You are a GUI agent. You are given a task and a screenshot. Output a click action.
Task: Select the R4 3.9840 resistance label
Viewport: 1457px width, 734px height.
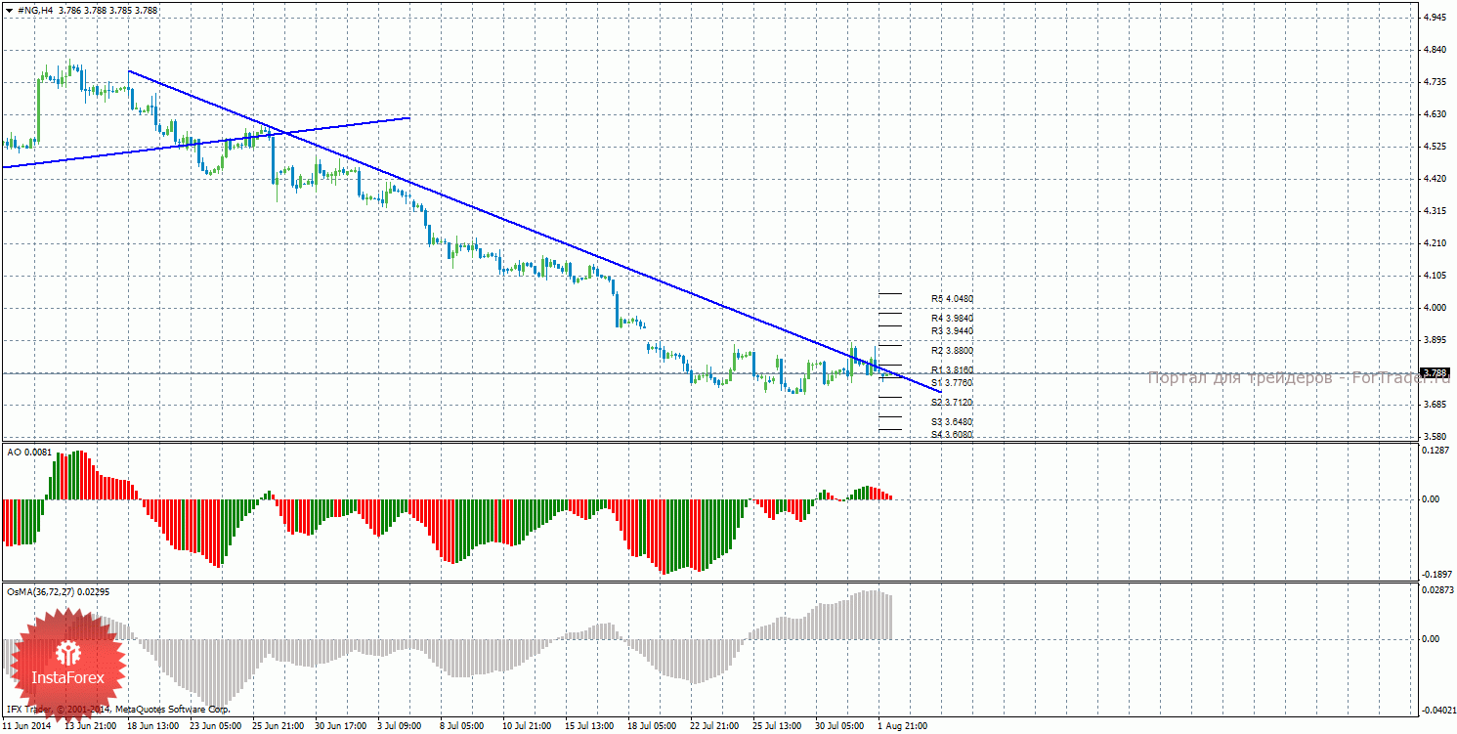click(952, 319)
